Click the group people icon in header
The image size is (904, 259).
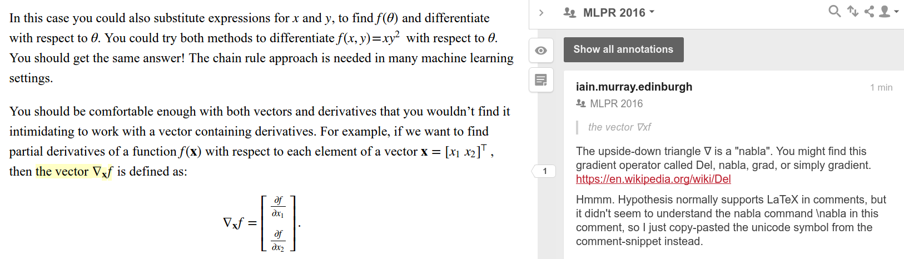(x=570, y=12)
